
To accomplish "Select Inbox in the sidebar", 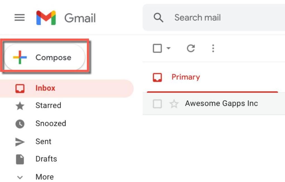I will click(45, 88).
